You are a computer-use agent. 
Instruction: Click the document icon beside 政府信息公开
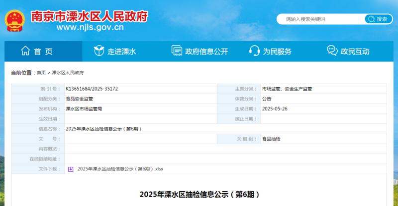click(x=177, y=51)
